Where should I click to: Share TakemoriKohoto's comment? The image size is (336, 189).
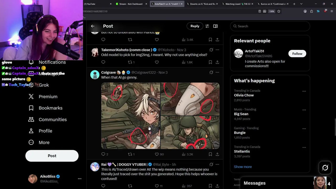tap(217, 62)
